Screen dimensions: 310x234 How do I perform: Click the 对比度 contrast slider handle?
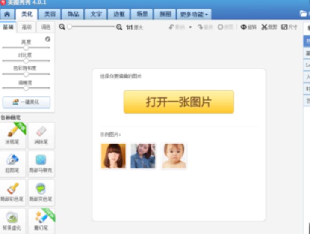coord(26,60)
